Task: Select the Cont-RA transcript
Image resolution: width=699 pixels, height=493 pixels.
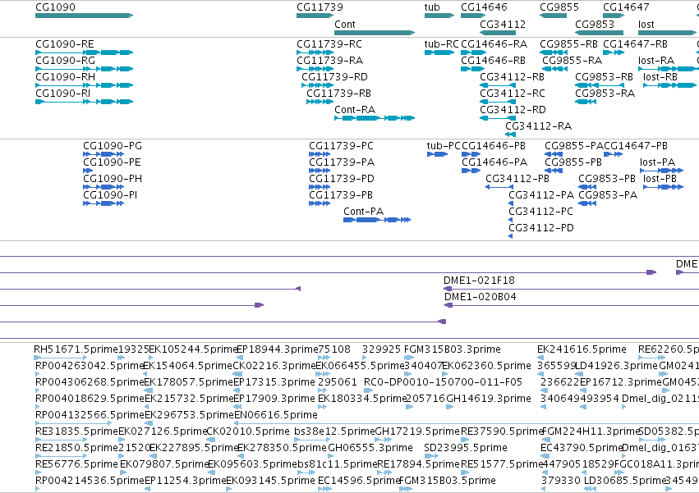Action: tap(375, 118)
